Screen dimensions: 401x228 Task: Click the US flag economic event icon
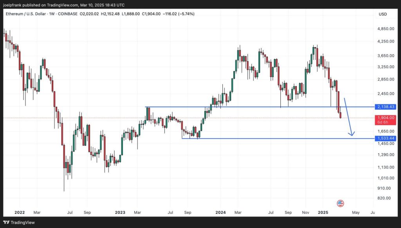pyautogui.click(x=340, y=204)
